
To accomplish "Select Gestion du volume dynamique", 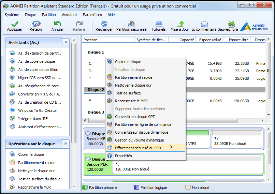I will pos(146,140).
